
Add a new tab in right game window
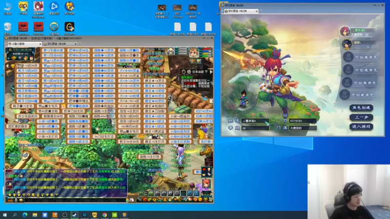click(x=261, y=11)
